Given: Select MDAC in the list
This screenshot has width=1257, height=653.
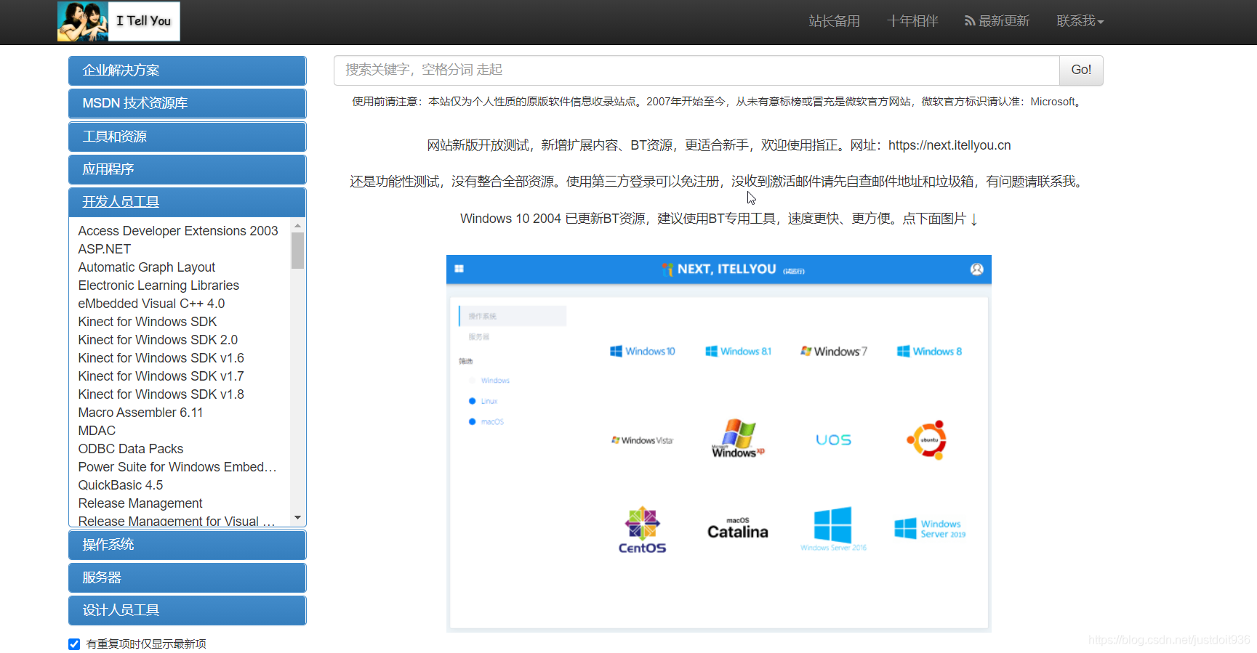Looking at the screenshot, I should pos(97,431).
